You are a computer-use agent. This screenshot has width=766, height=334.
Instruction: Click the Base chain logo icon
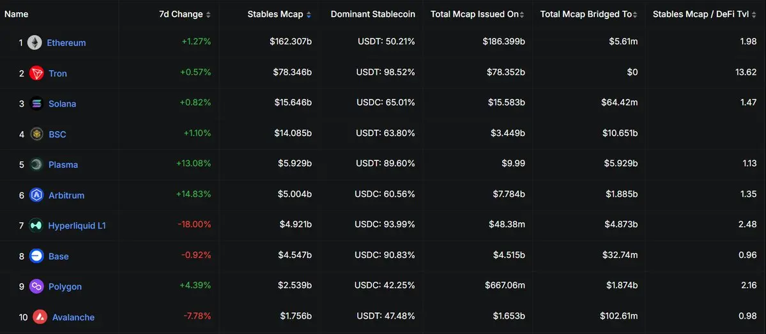[x=36, y=256]
